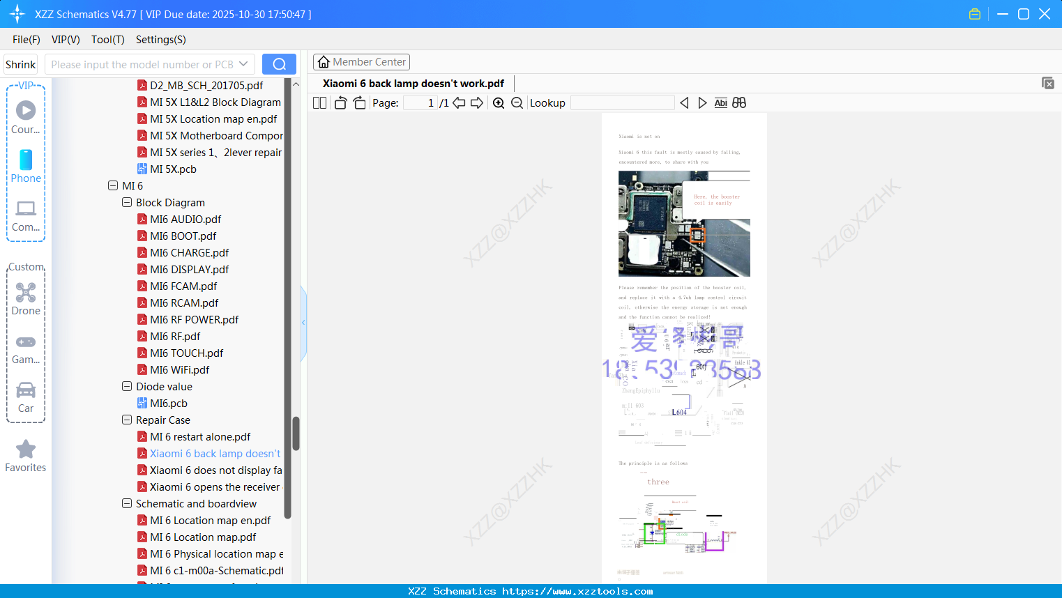Zoom out of the PDF
Screen dimensions: 1062x598
[x=517, y=103]
